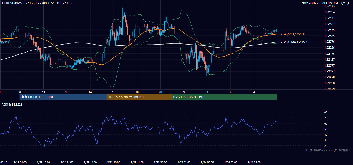
Task: Click the 40 SMA 1.22338 label
Action: (x=292, y=34)
